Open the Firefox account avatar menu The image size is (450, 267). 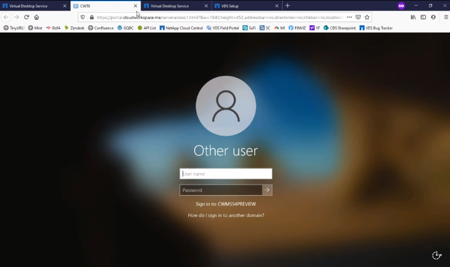(x=433, y=17)
